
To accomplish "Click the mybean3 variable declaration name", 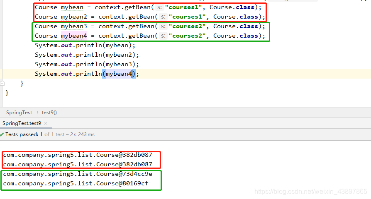I will point(74,26).
